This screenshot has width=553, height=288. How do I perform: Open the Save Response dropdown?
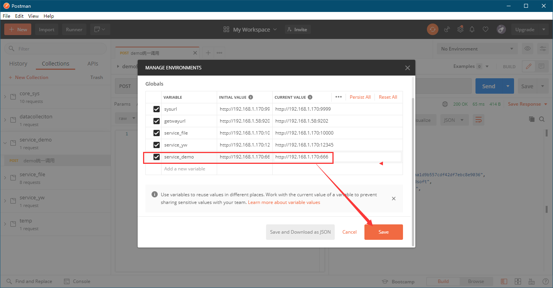click(528, 104)
